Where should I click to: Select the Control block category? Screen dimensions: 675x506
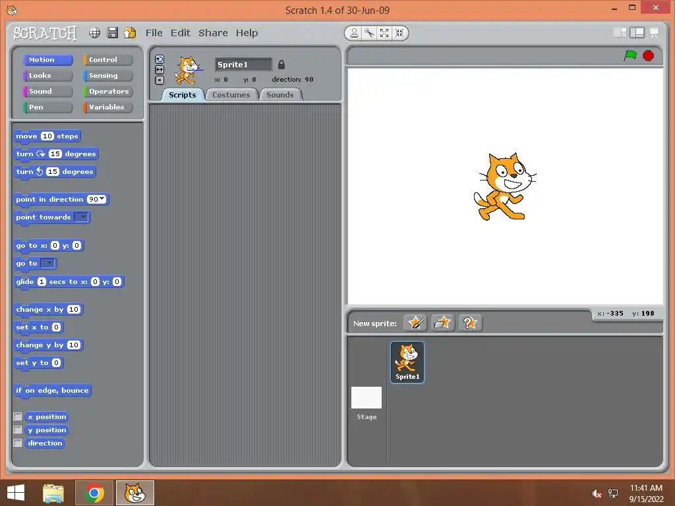(x=108, y=60)
